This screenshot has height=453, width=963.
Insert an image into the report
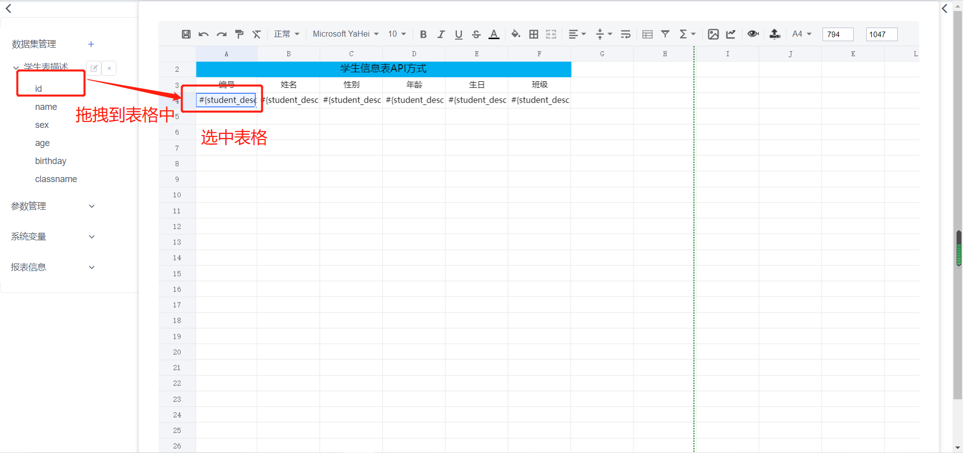pyautogui.click(x=713, y=34)
